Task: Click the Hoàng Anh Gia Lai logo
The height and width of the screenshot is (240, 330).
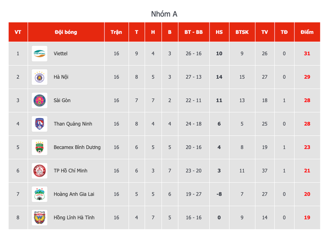Action: pyautogui.click(x=39, y=194)
